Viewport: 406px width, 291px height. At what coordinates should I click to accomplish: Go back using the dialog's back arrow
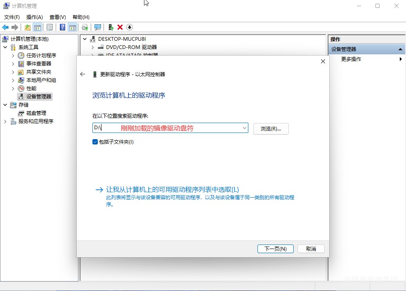click(83, 74)
